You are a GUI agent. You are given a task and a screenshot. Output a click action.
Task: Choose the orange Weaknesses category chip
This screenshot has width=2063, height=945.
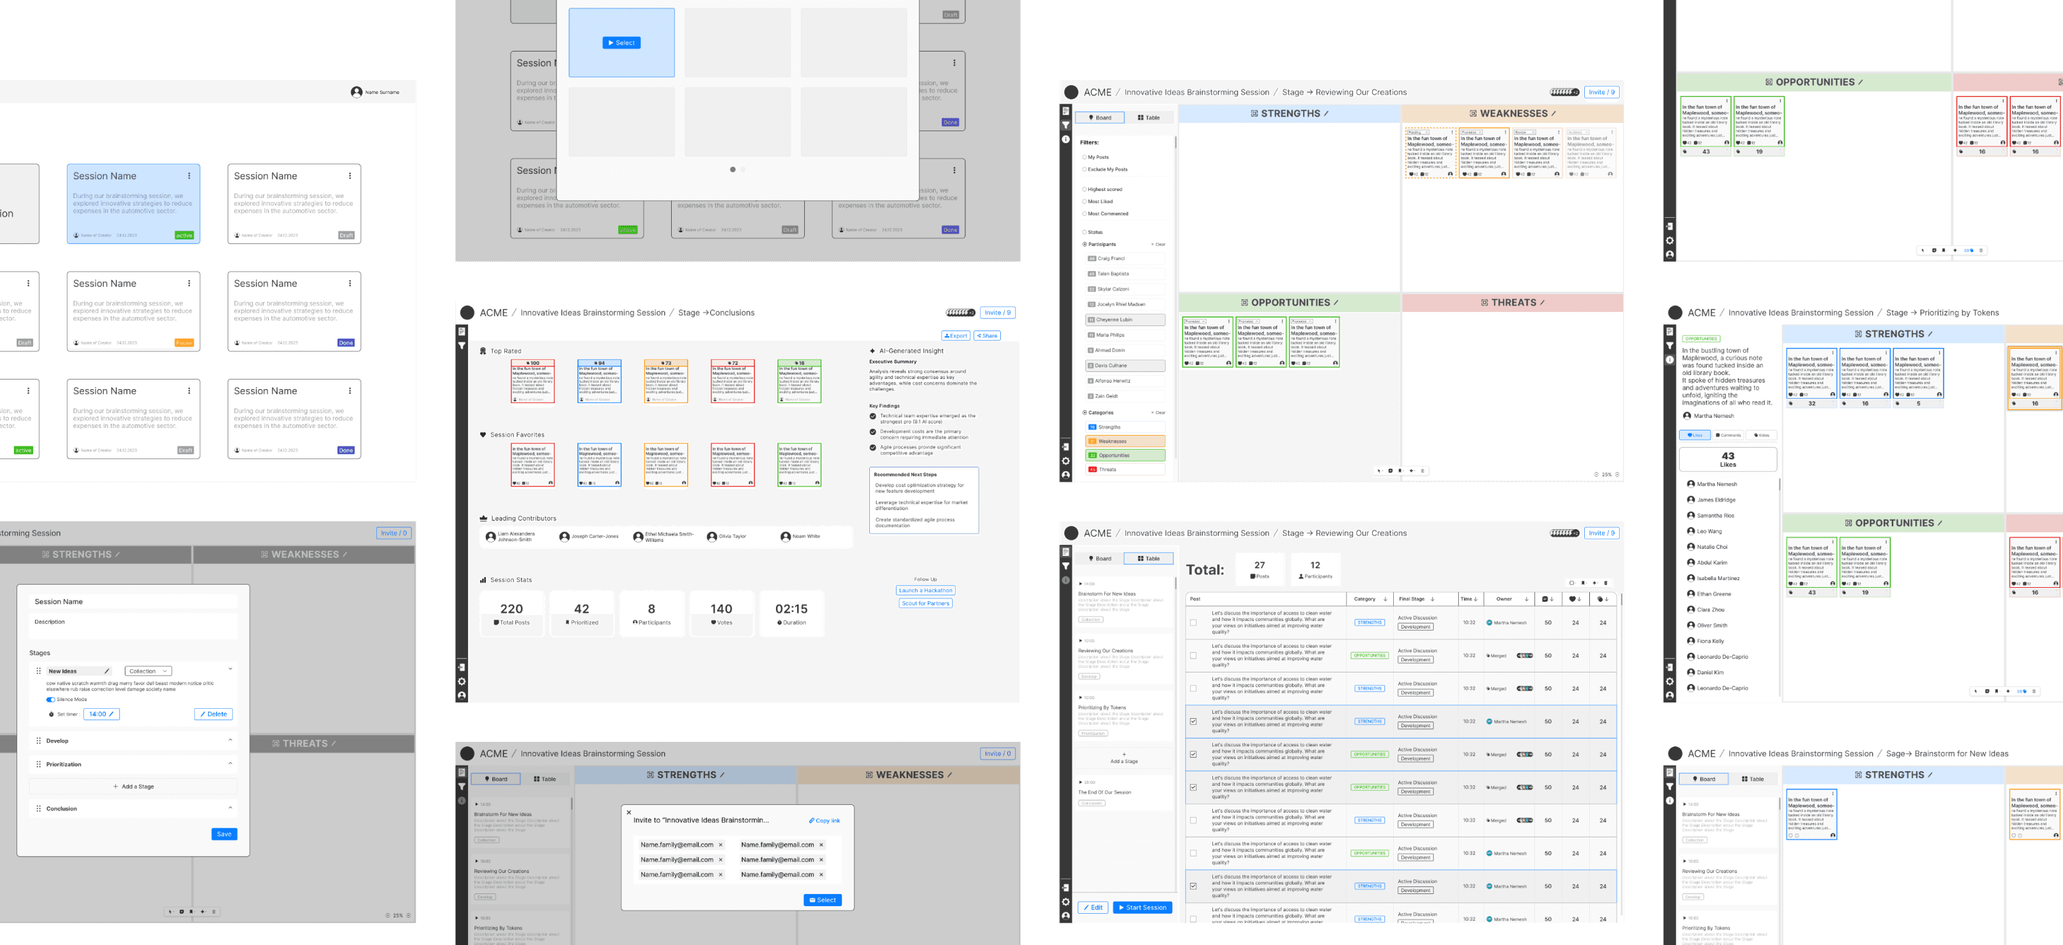(x=1125, y=441)
